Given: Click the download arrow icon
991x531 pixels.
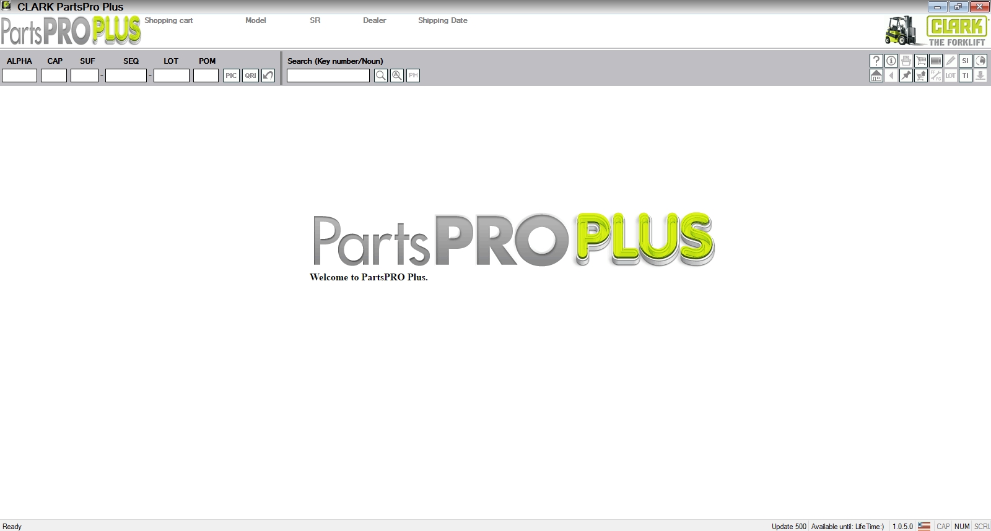Looking at the screenshot, I should pos(980,76).
